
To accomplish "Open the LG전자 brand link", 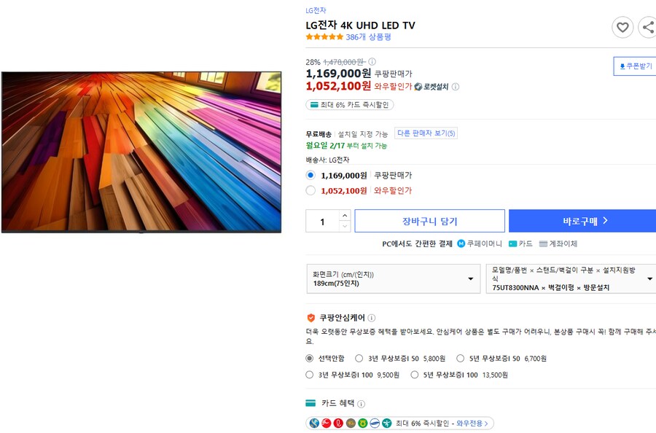I will pyautogui.click(x=313, y=10).
